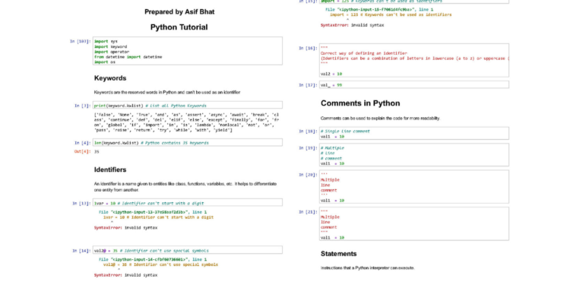Click the In [19] multiple line comment cell
The image size is (570, 285).
414,155
